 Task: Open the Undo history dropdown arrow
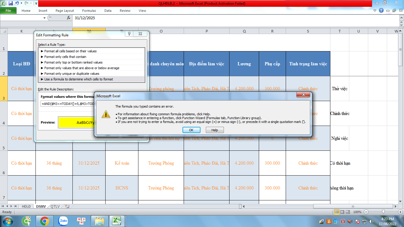[x=22, y=4]
